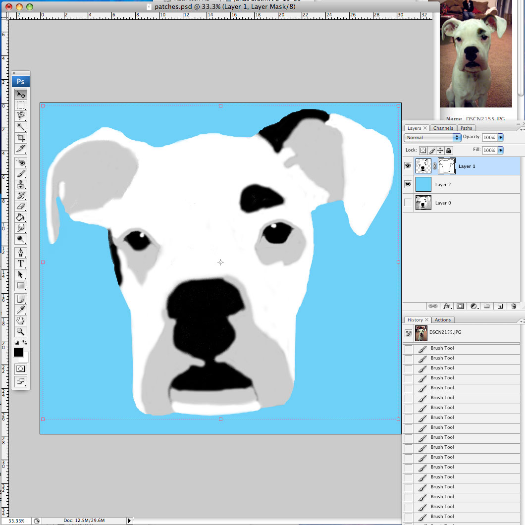Viewport: 525px width, 525px height.
Task: Hide Layer 2 with the eye icon
Action: (x=408, y=184)
